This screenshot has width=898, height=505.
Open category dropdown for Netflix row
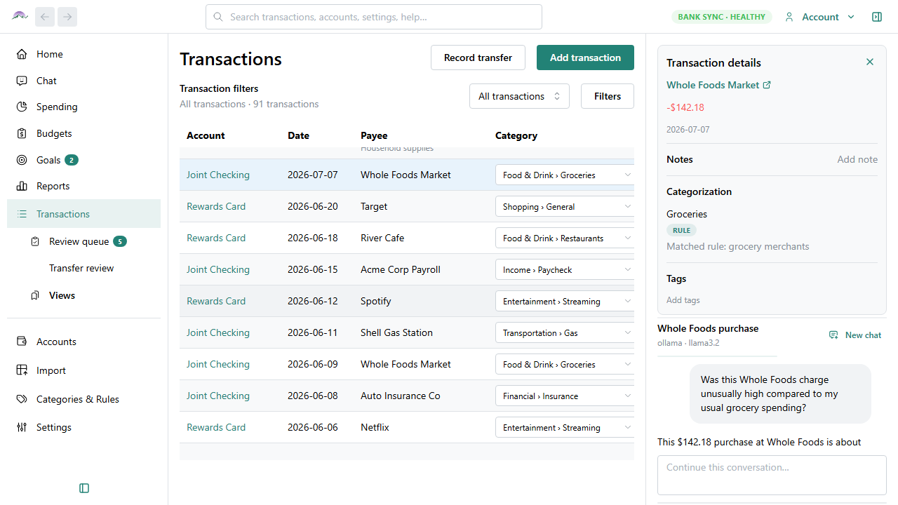565,427
